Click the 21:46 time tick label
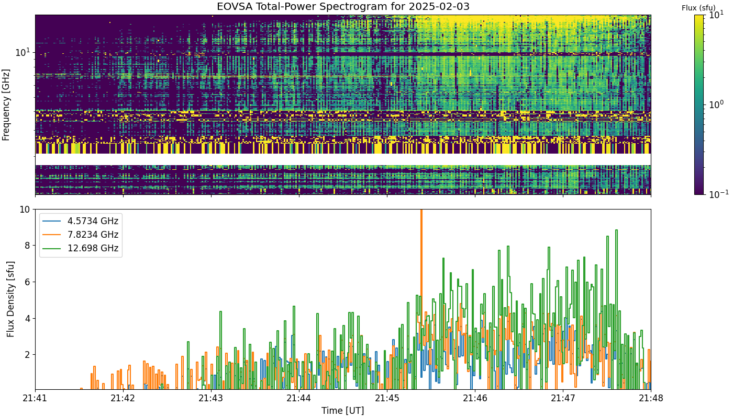The image size is (733, 418). (475, 398)
